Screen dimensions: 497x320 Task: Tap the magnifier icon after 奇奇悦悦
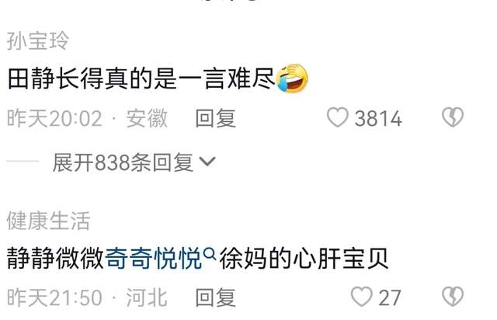click(x=210, y=254)
